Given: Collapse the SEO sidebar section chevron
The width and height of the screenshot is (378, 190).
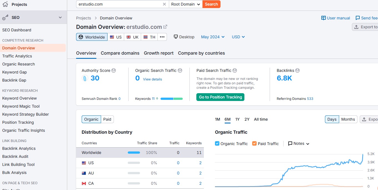Looking at the screenshot, I should 60,17.
